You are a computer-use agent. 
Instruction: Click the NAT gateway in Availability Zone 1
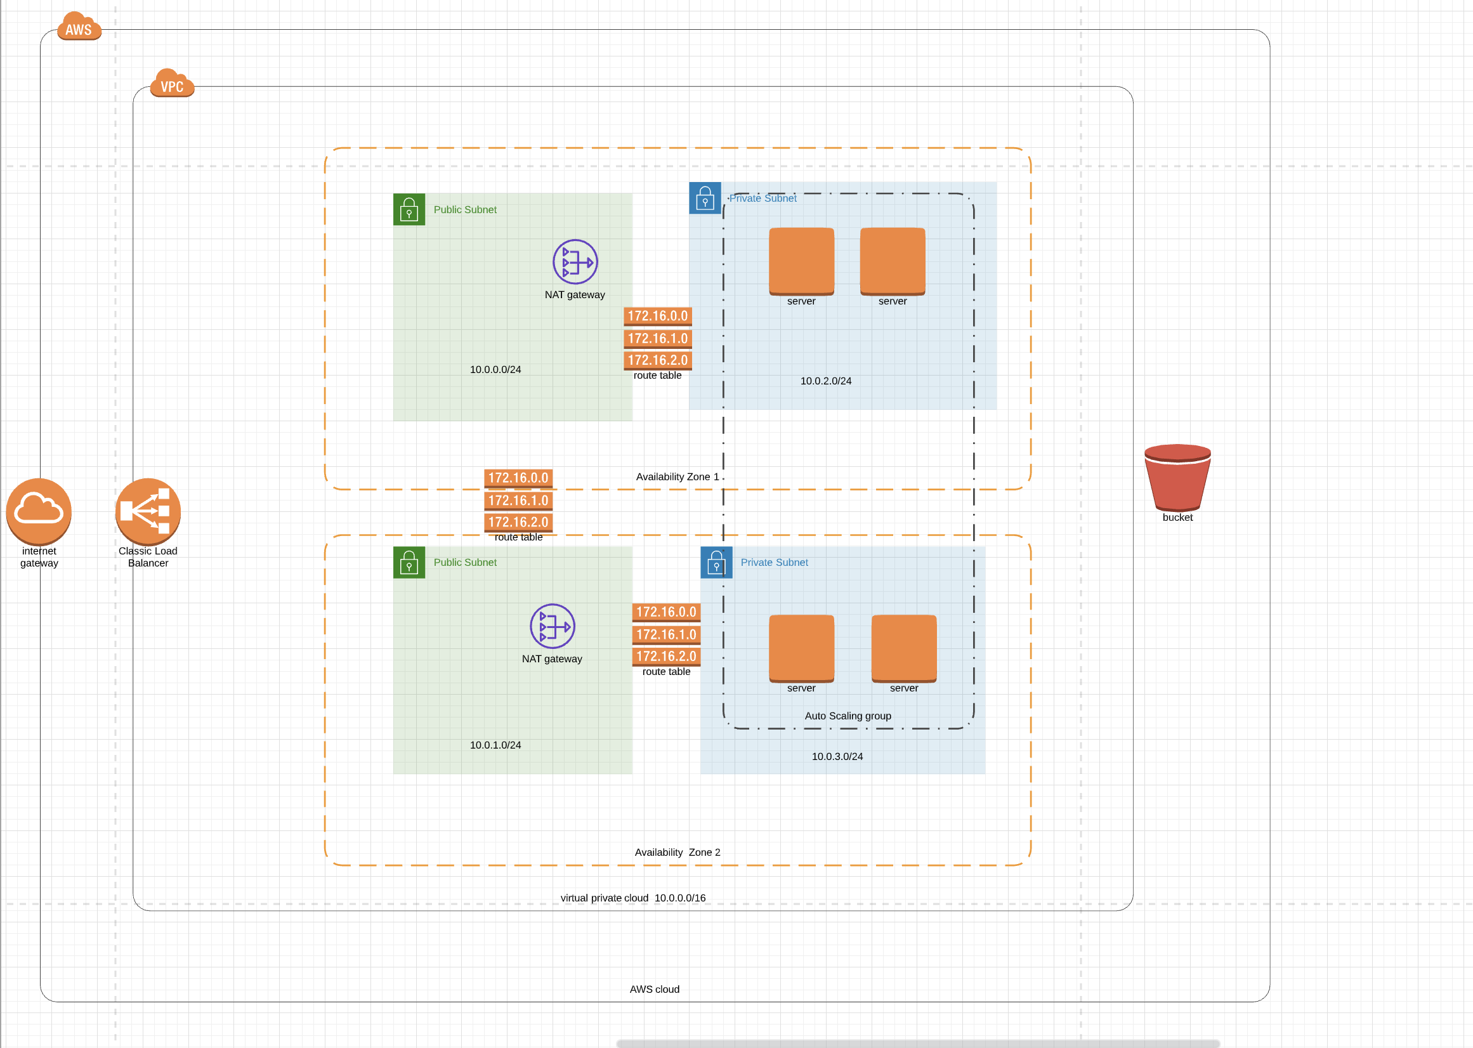point(575,263)
